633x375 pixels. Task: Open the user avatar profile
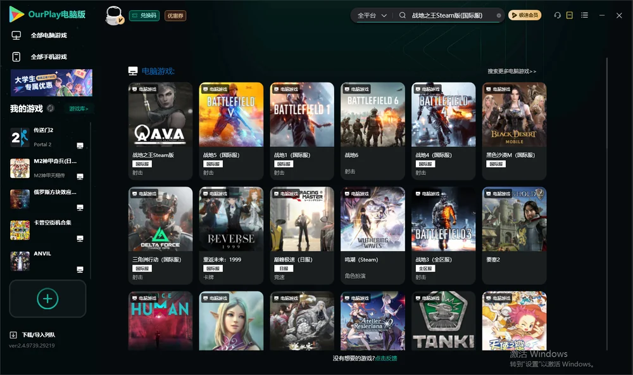pos(114,15)
